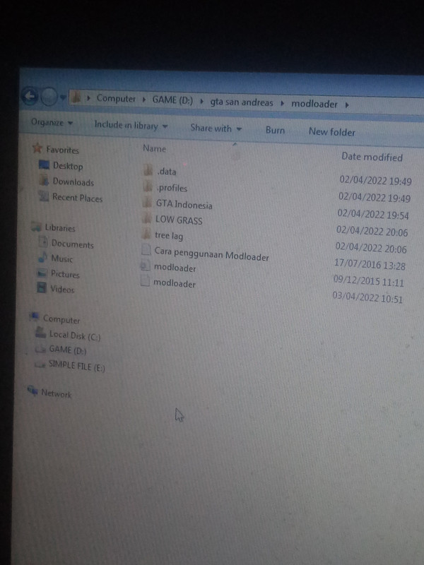This screenshot has height=565, width=424.
Task: Open Favorites in navigation pane
Action: click(x=62, y=150)
